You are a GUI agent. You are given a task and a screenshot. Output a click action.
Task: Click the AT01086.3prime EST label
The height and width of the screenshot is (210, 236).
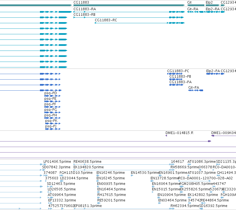[202, 162]
